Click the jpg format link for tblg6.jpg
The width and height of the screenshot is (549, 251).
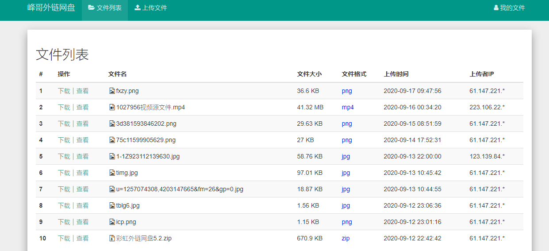click(x=346, y=205)
